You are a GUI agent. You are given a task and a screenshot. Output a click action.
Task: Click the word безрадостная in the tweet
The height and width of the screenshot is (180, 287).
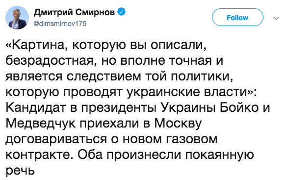(52, 61)
